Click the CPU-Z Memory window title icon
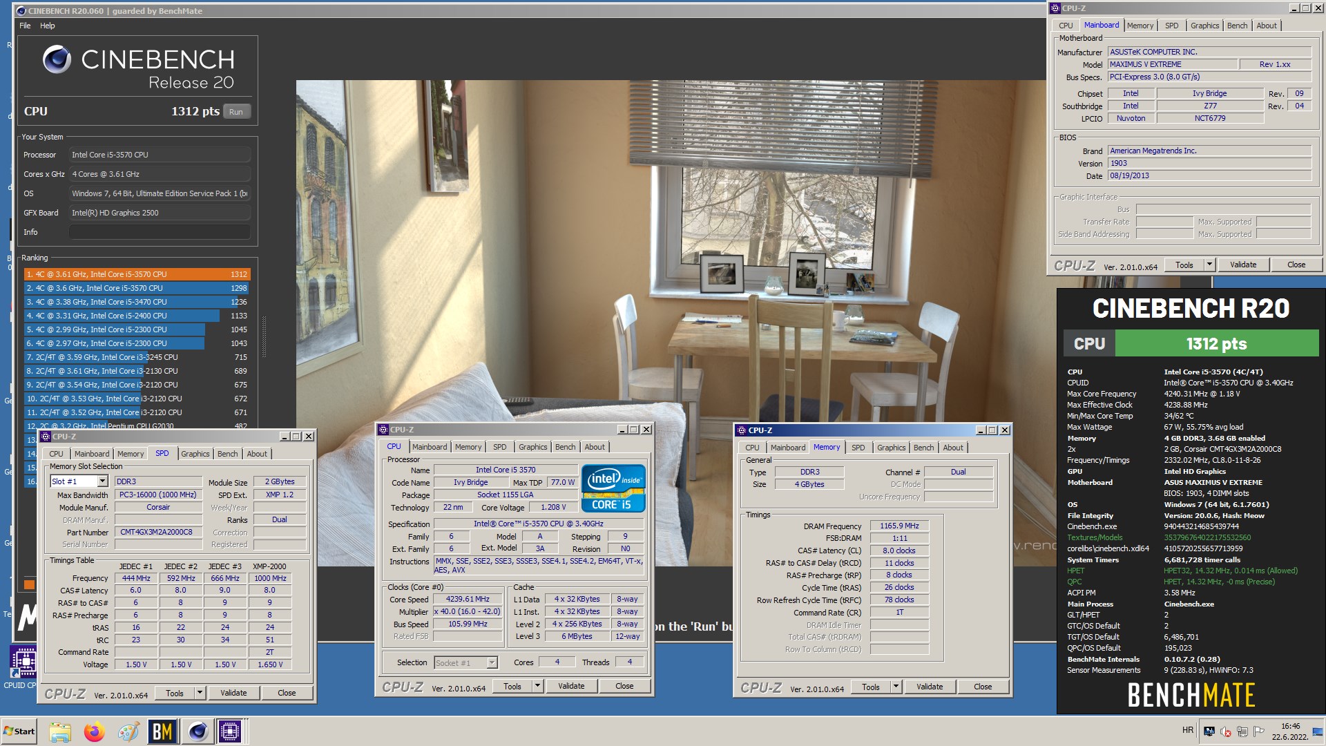The height and width of the screenshot is (746, 1326). (741, 430)
